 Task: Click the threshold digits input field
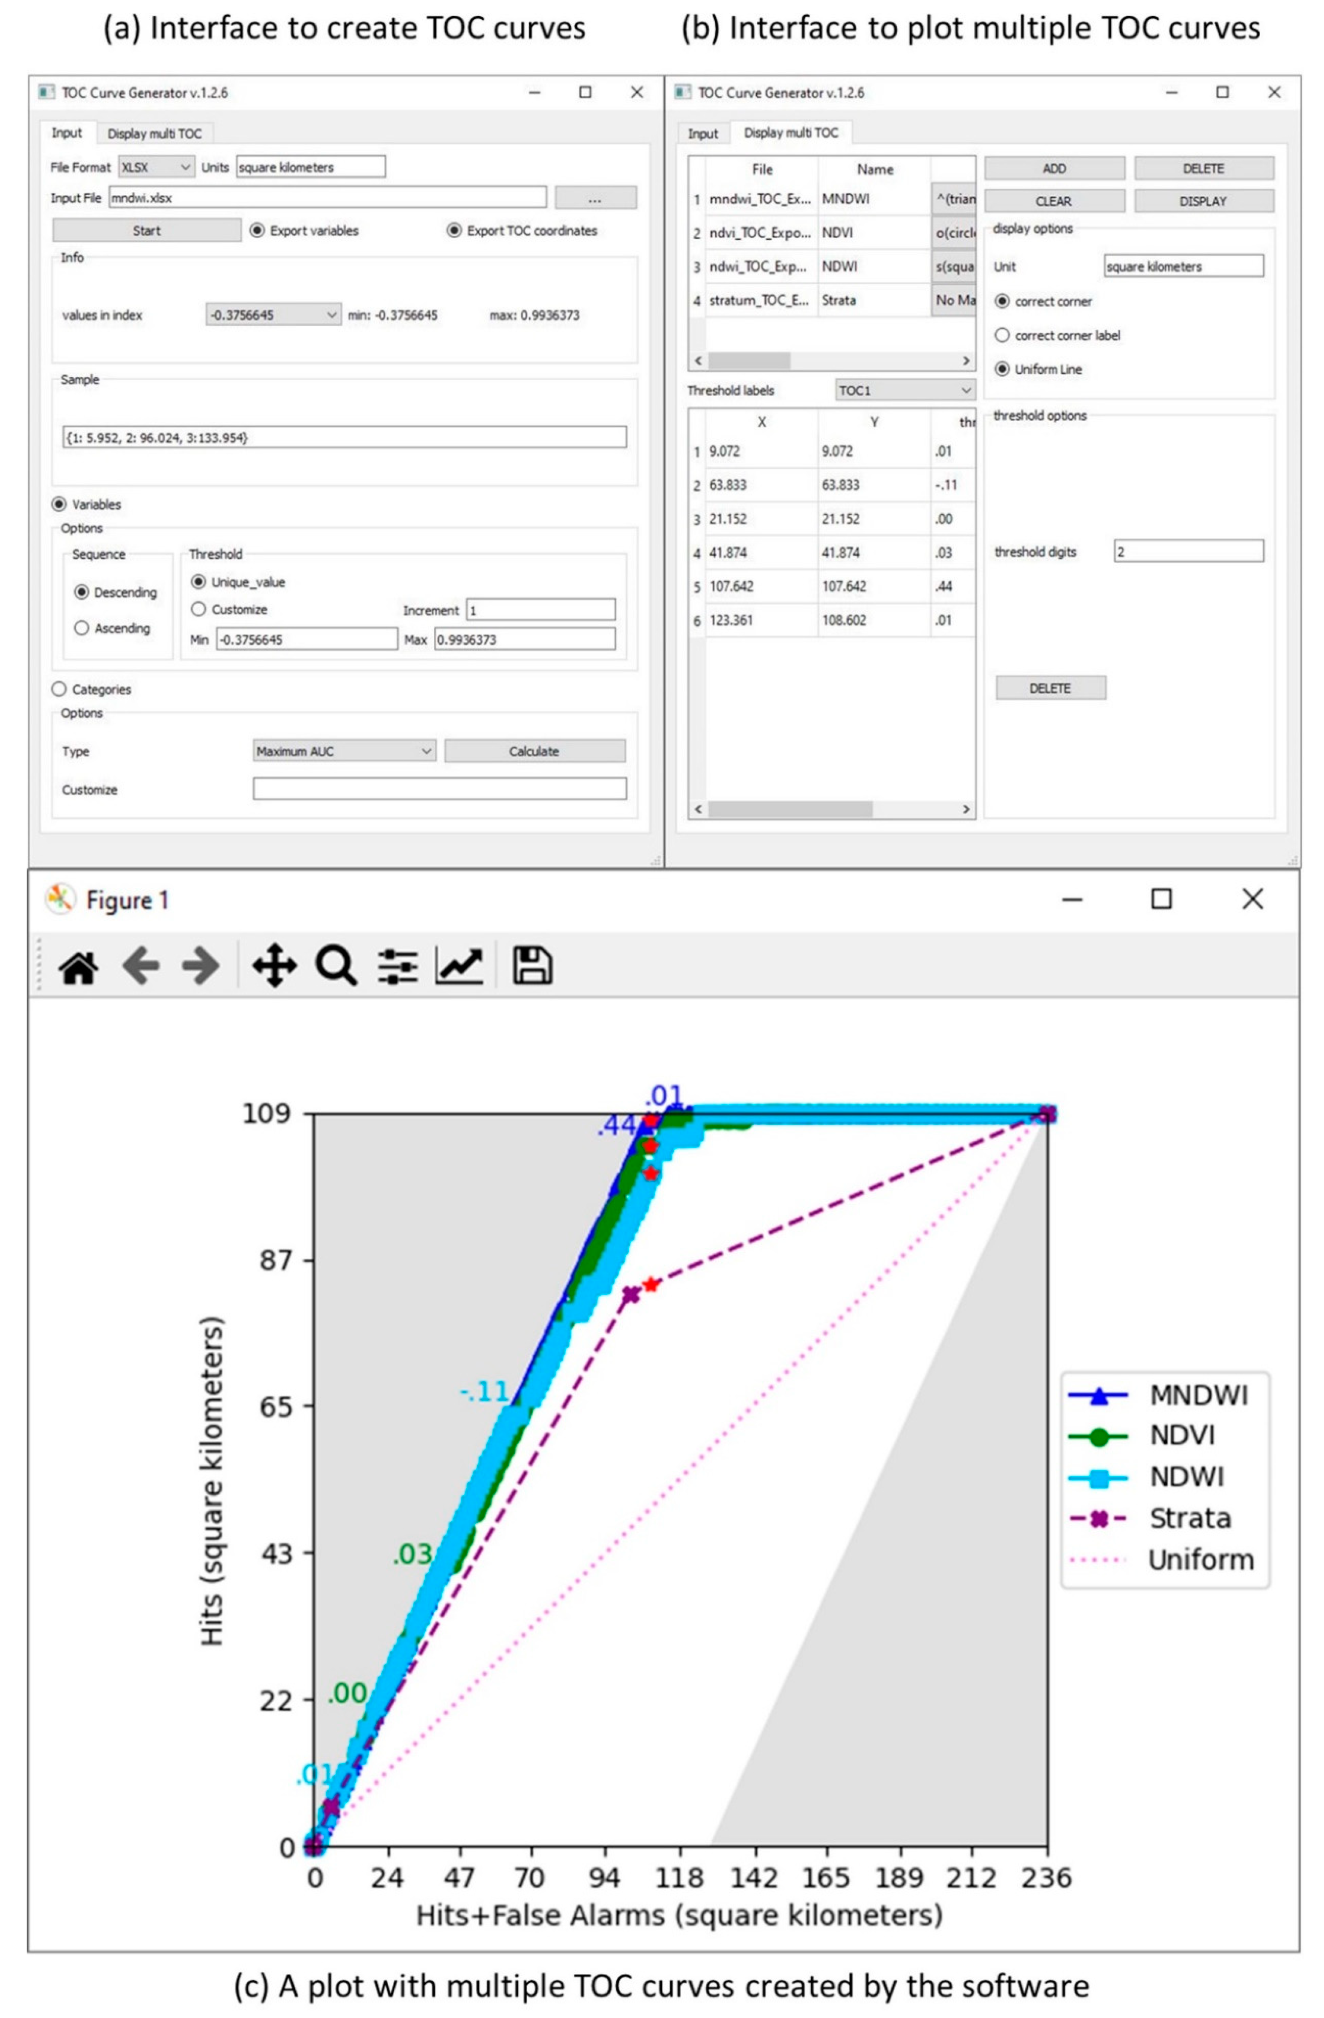(x=1189, y=552)
